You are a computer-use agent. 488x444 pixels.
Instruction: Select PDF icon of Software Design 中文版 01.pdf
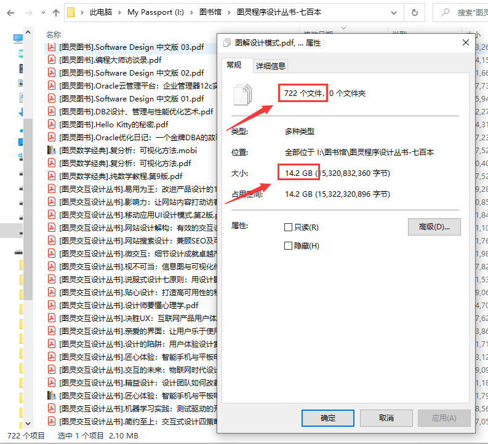coord(51,99)
